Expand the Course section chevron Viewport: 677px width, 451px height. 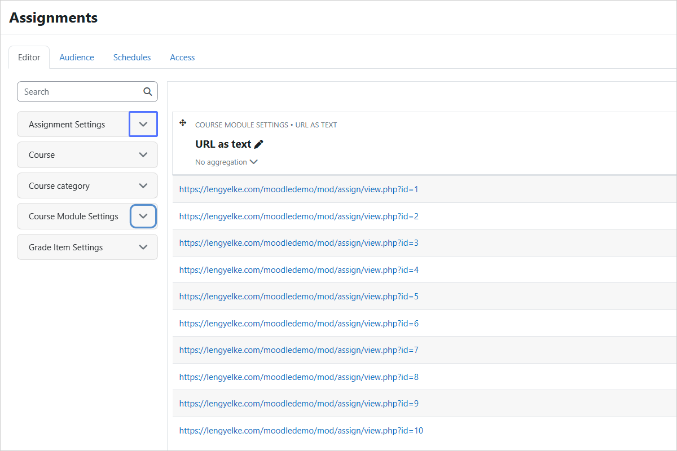coord(143,154)
